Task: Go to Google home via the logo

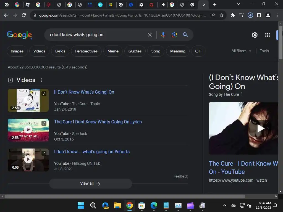Action: tap(19, 35)
